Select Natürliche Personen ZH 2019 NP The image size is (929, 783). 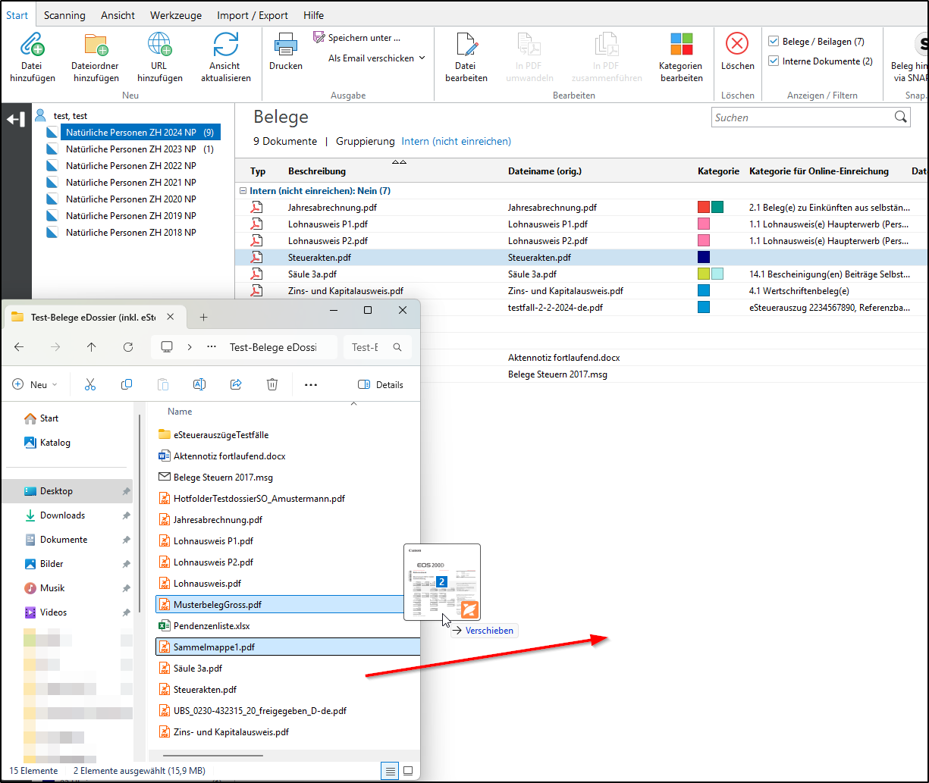point(130,216)
